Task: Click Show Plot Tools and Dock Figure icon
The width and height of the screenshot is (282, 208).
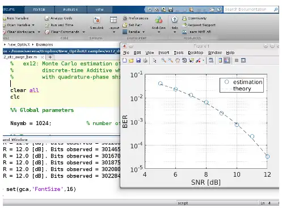Action: click(x=243, y=60)
